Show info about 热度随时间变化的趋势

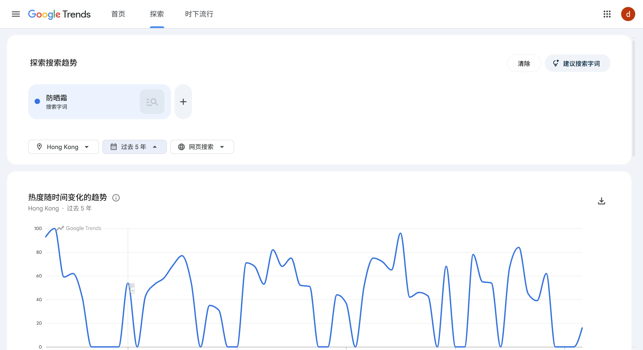(x=116, y=198)
